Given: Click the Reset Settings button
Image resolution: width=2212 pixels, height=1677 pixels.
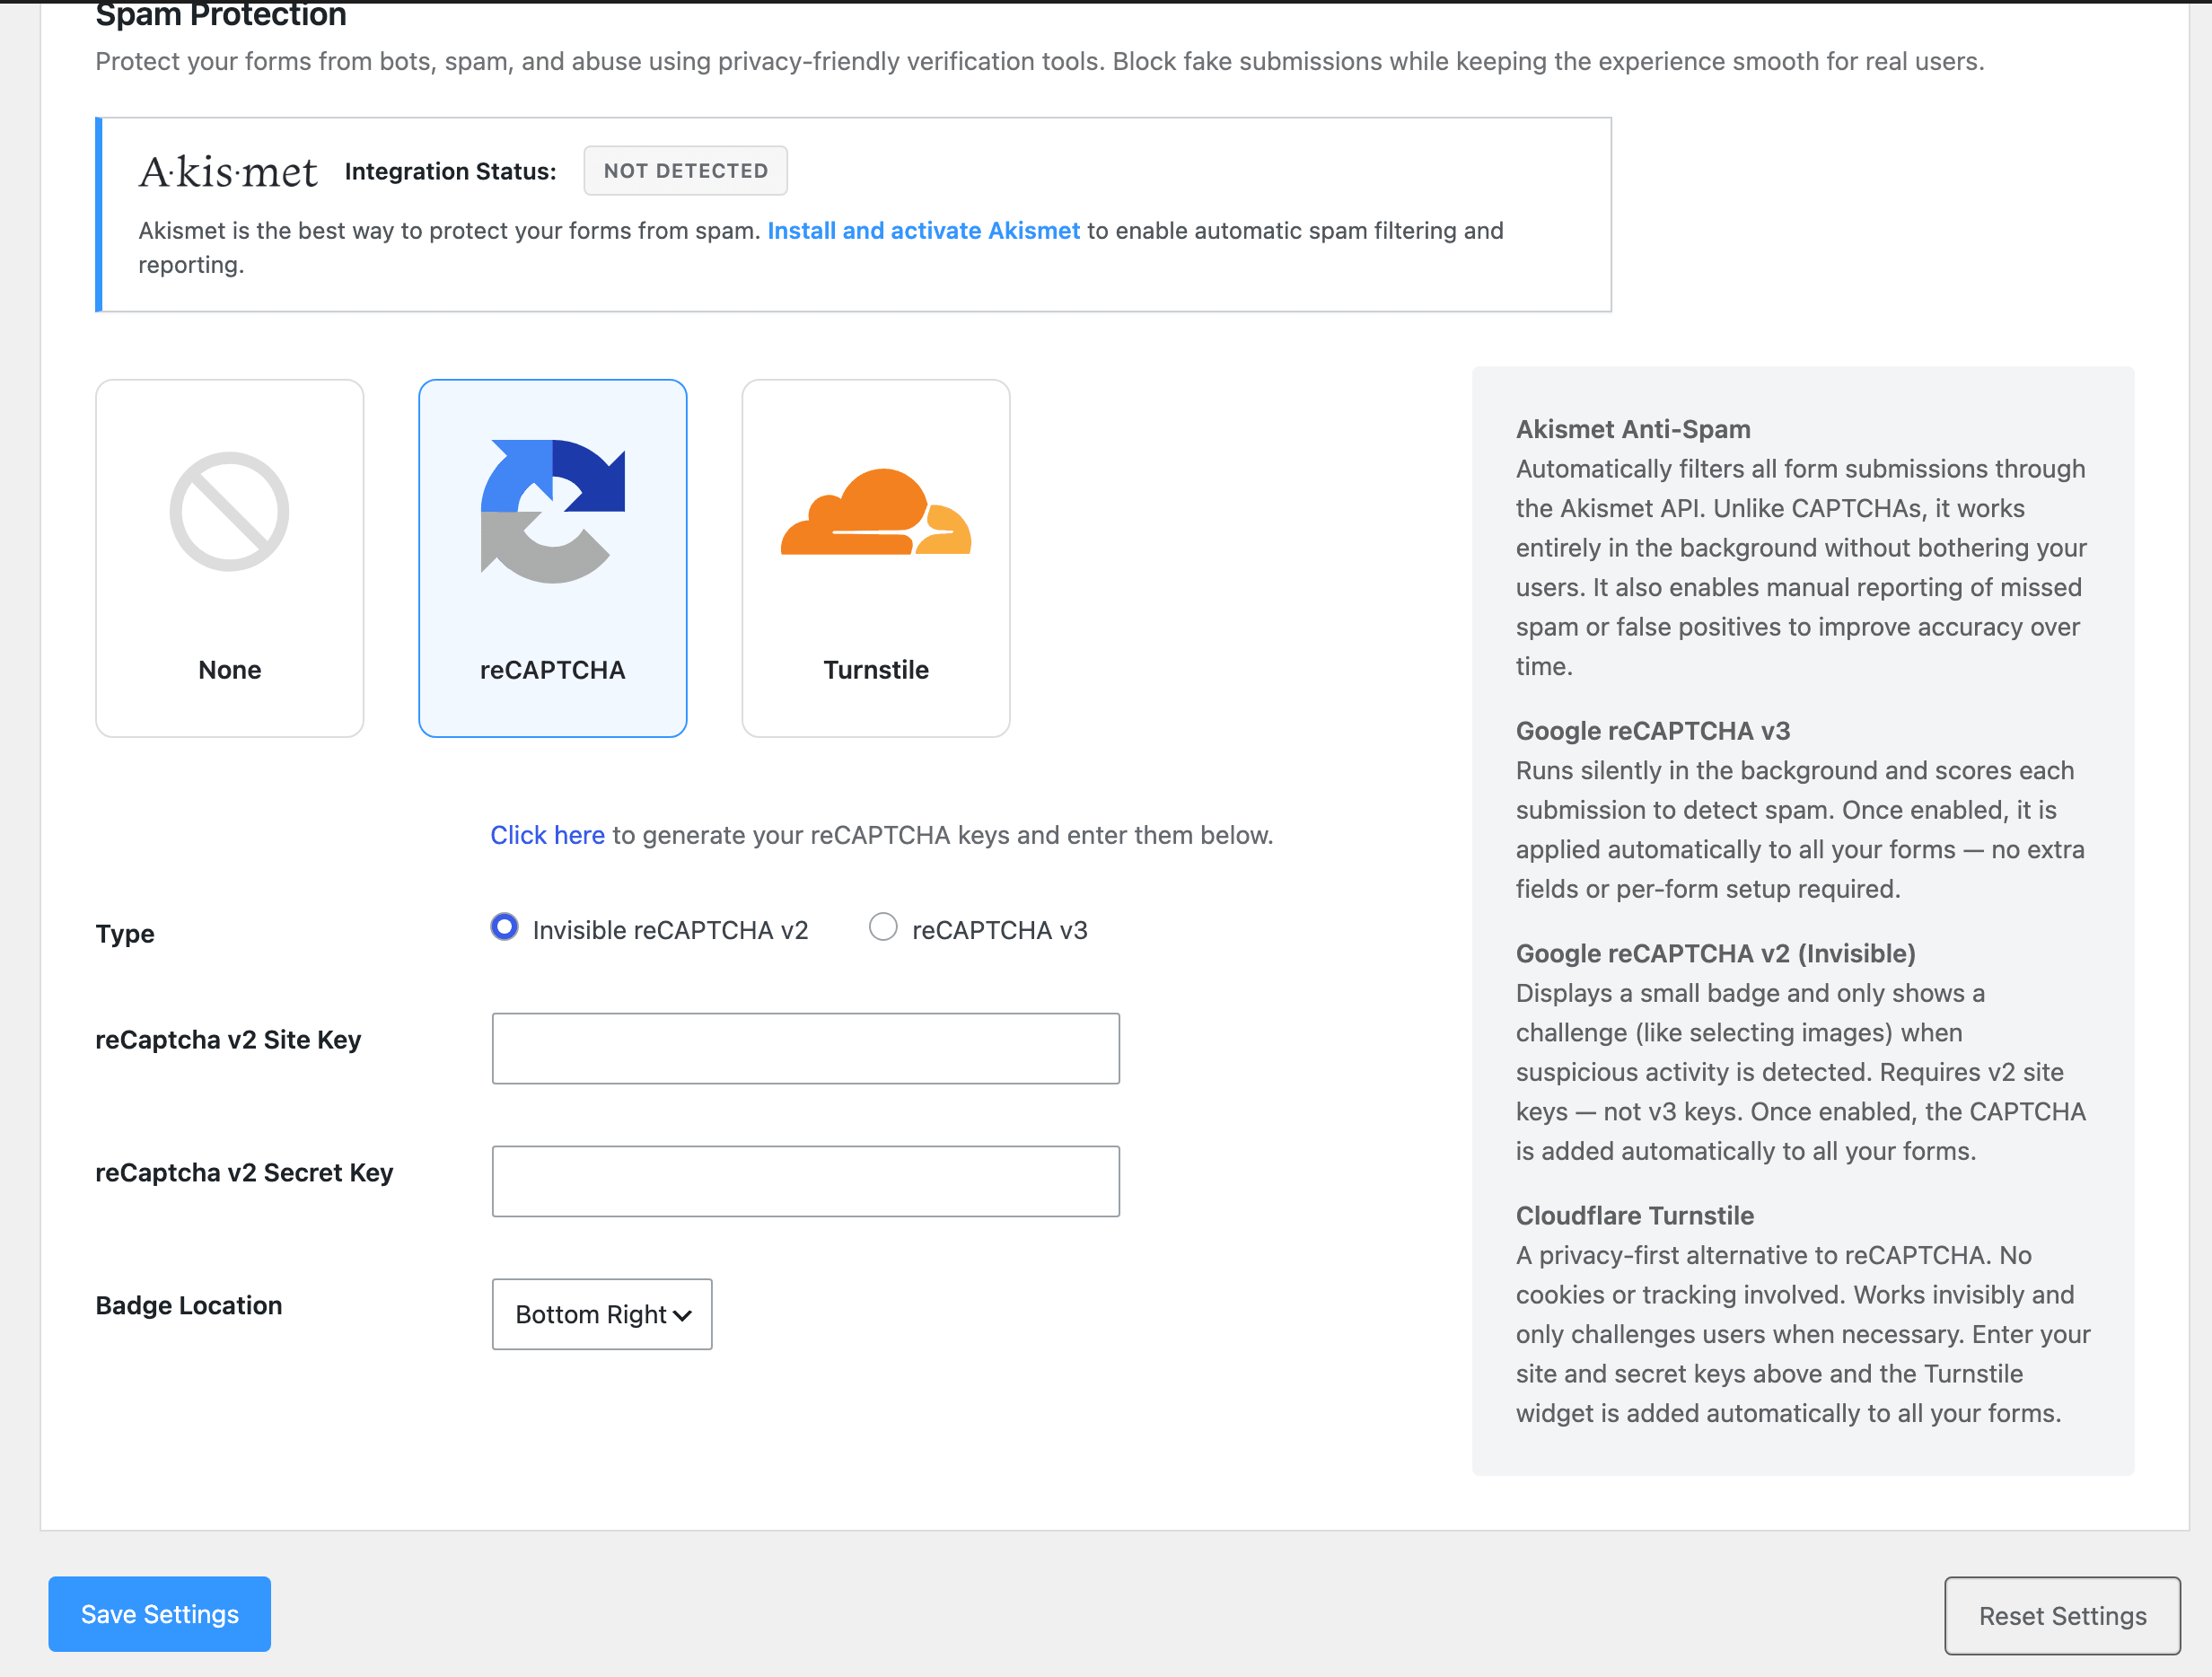Looking at the screenshot, I should (x=2062, y=1616).
